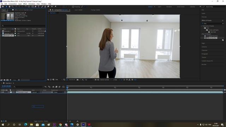
Task: Select the Puppet Pin tool
Action: pyautogui.click(x=55, y=7)
